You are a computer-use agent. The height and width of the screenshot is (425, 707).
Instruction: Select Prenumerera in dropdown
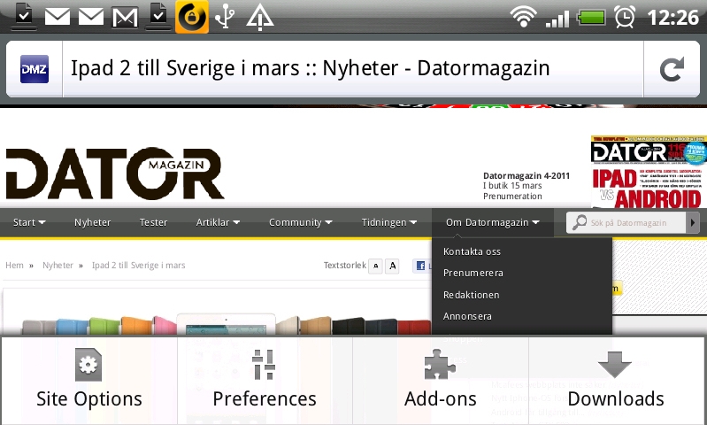tap(473, 273)
